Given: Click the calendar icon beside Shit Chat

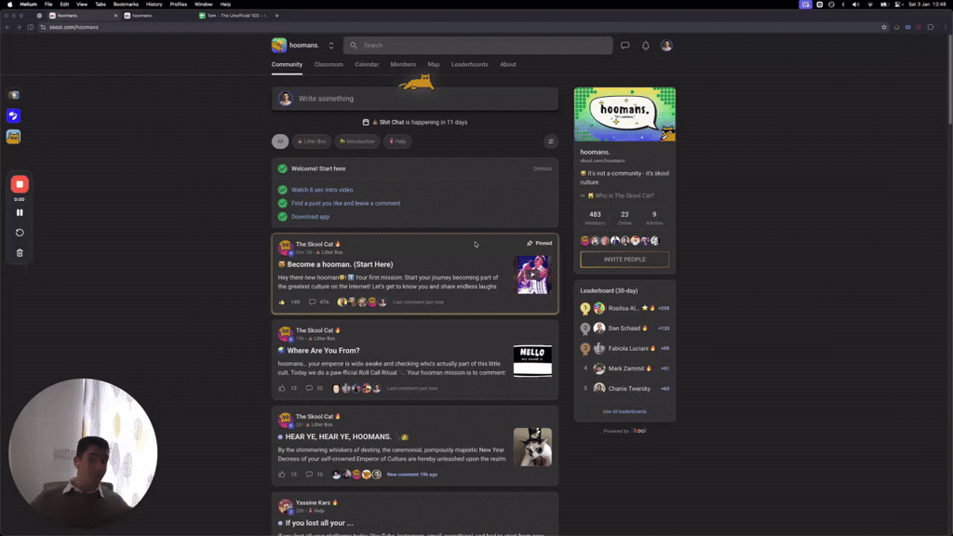Looking at the screenshot, I should point(366,122).
